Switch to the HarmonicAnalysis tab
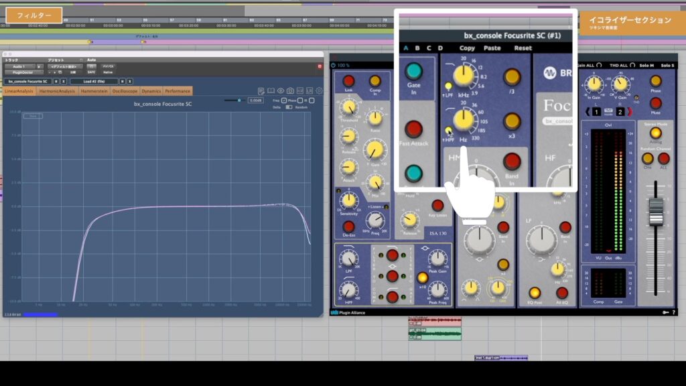The image size is (686, 386). point(57,91)
